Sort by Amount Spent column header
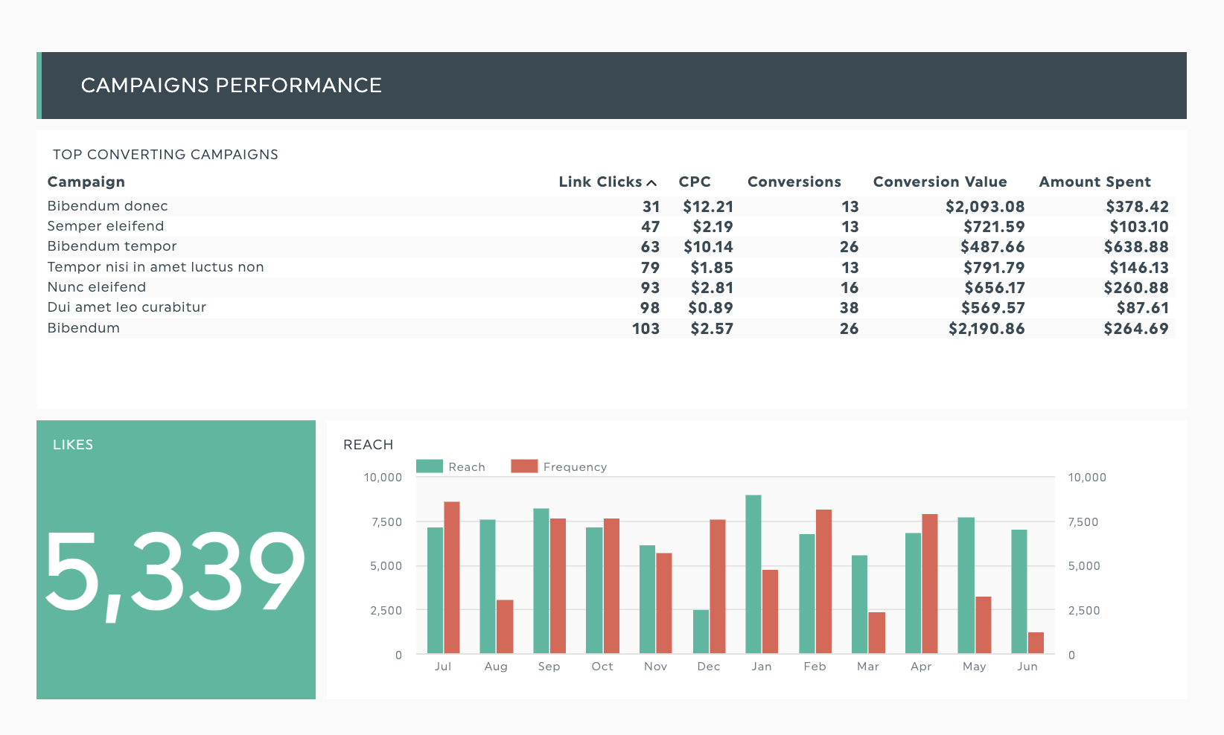The height and width of the screenshot is (735, 1224). coord(1094,182)
